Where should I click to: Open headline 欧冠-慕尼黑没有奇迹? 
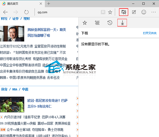(x=47, y=103)
